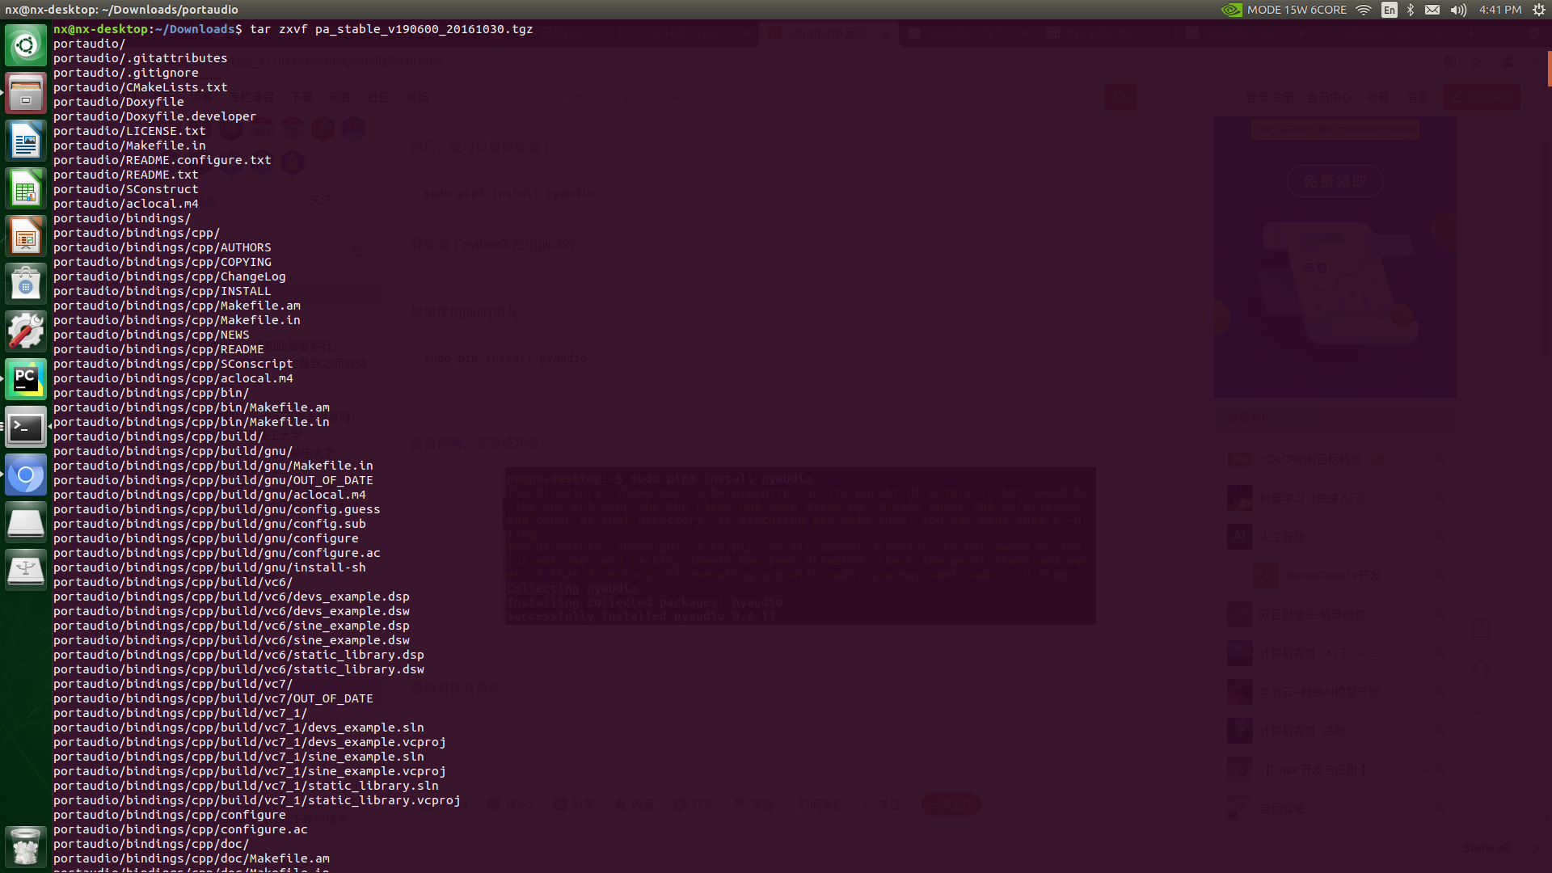Open the volume sound indicator

1458,10
